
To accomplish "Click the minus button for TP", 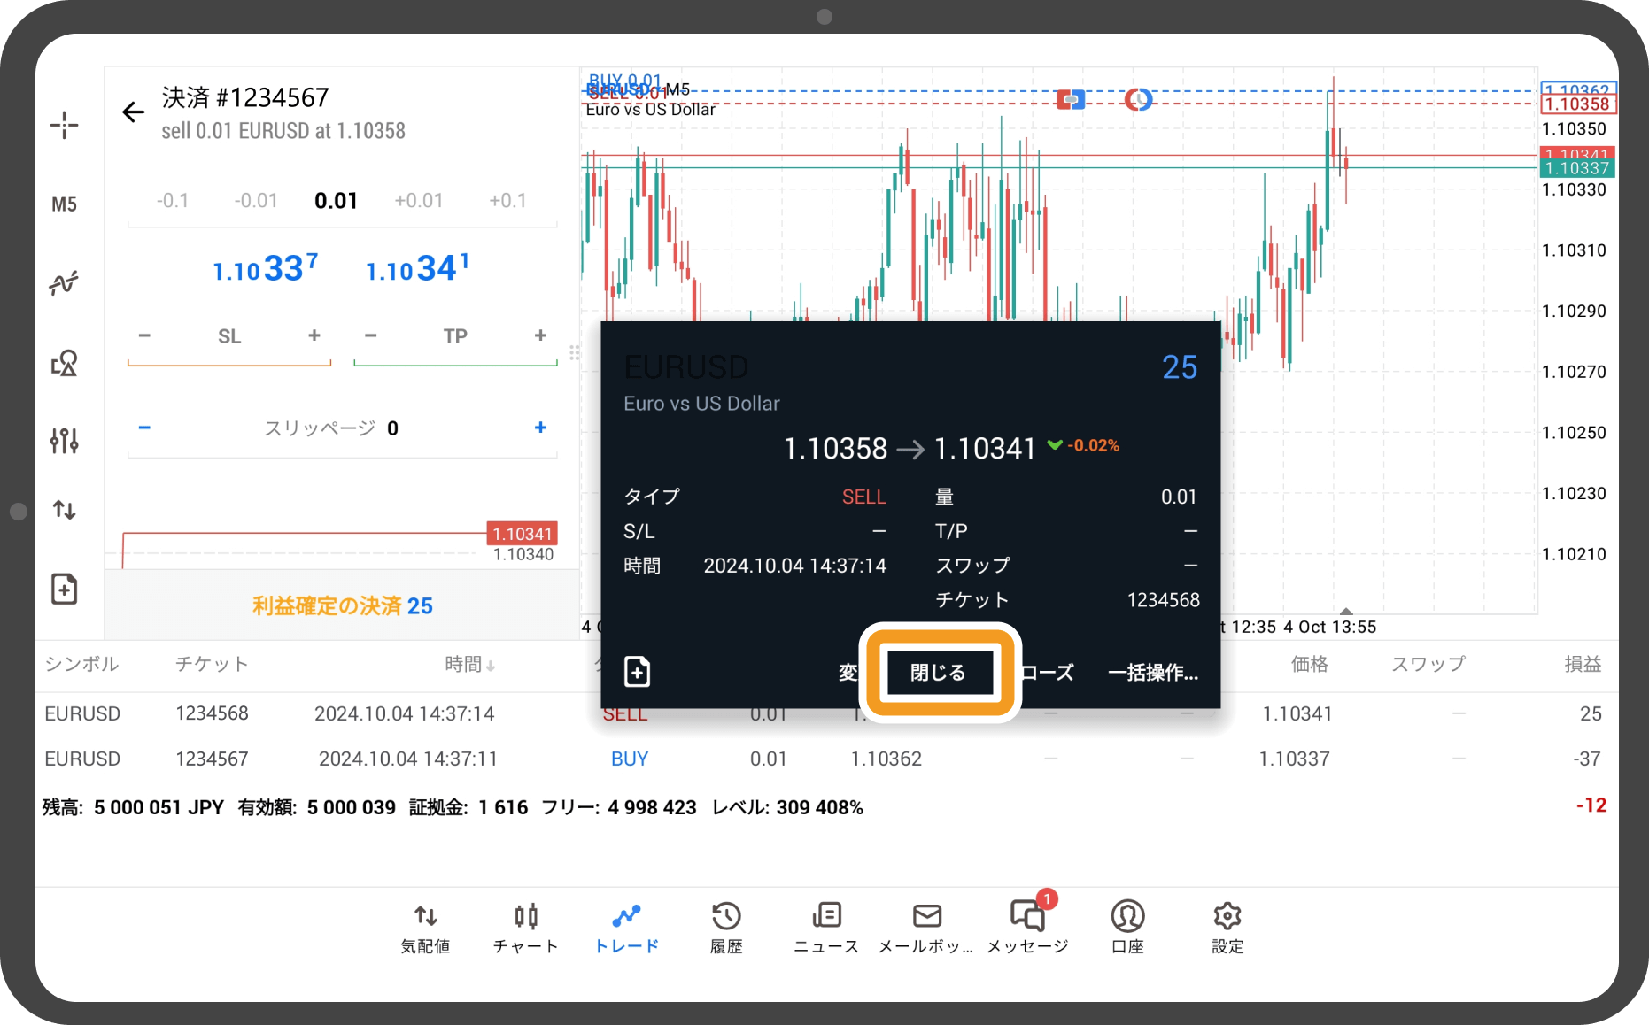I will (371, 335).
